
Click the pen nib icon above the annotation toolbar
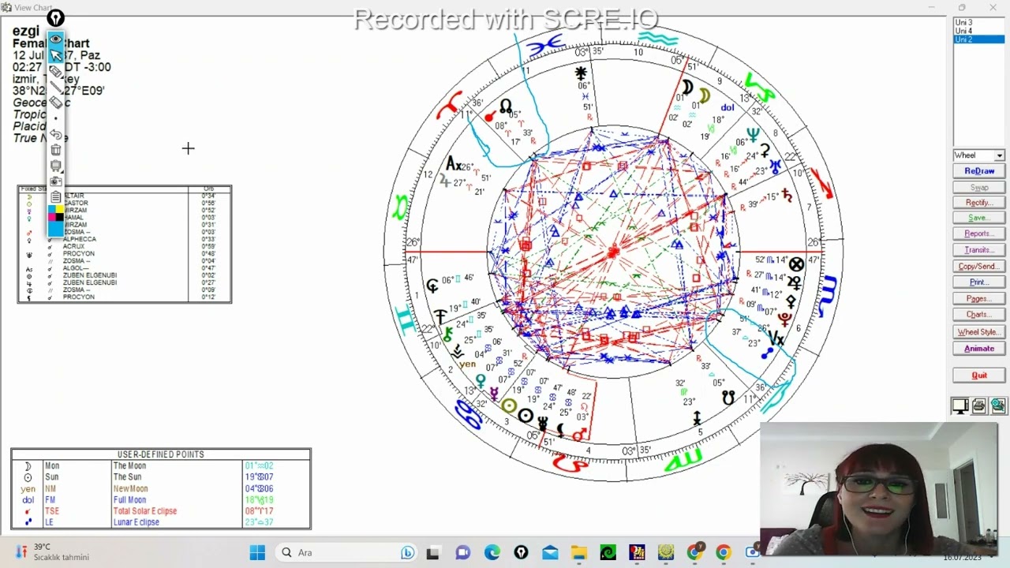[55, 17]
